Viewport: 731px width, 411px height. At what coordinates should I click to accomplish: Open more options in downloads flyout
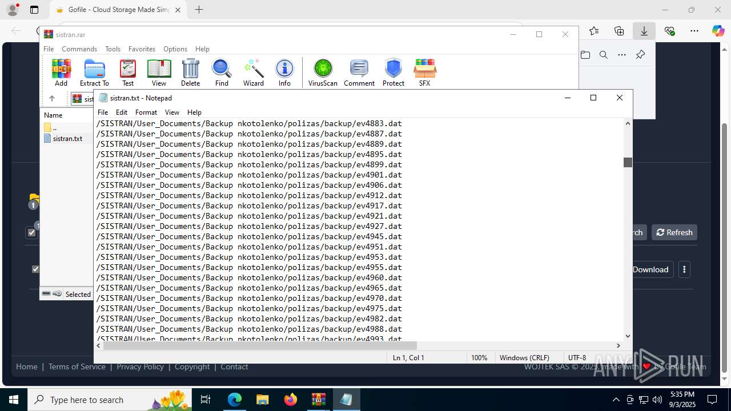tap(622, 55)
